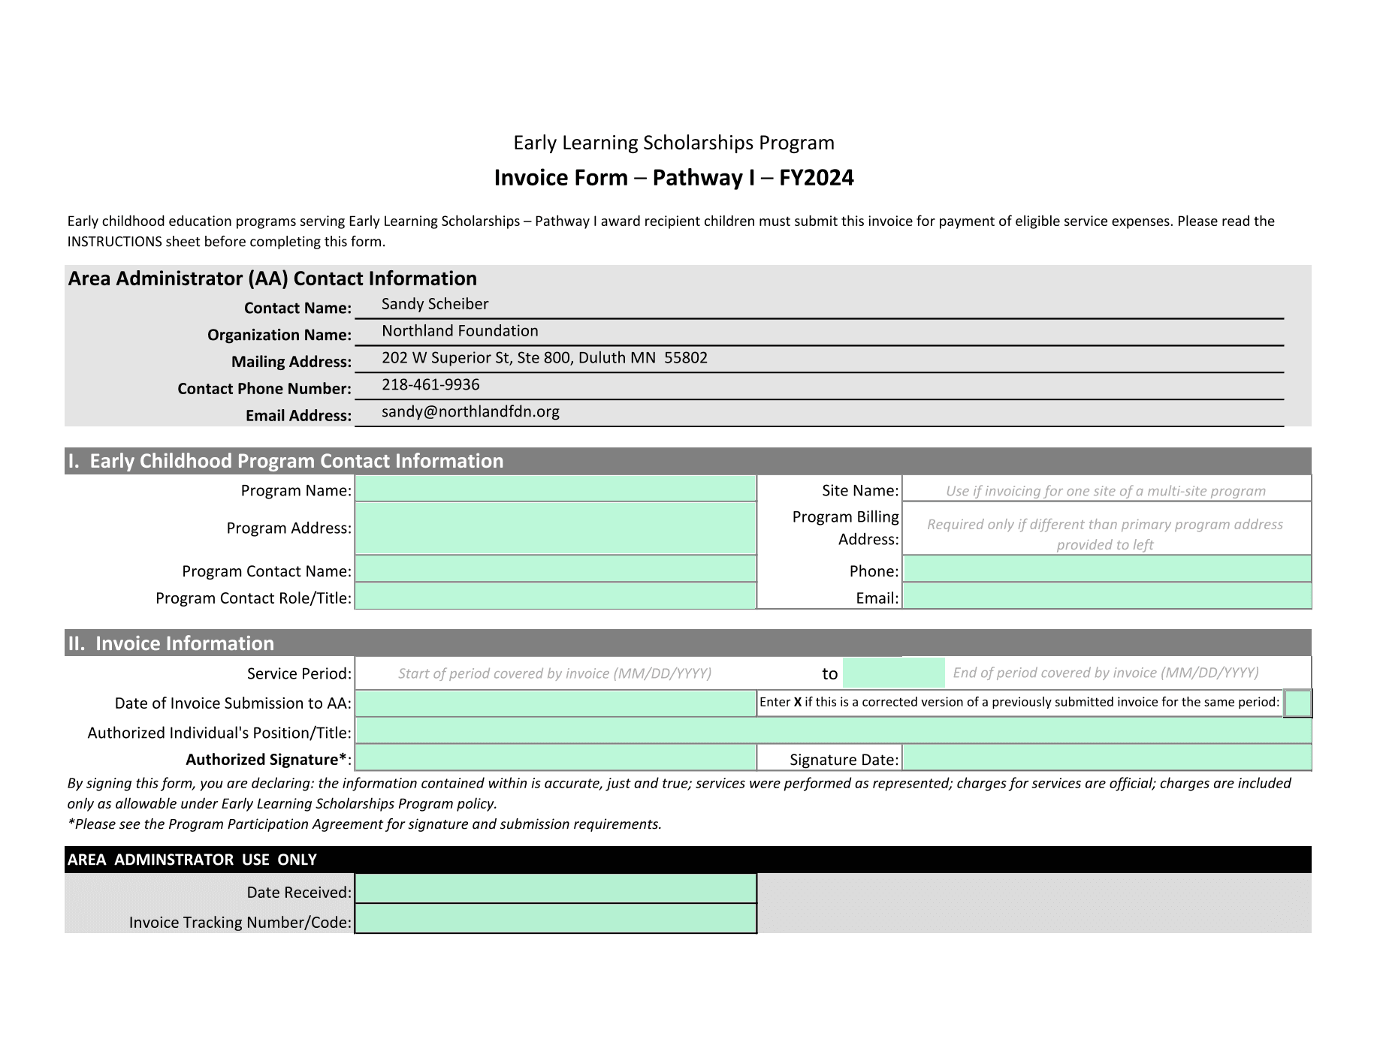This screenshot has height=1063, width=1377.
Task: Click the Service Period start date field
Action: point(555,673)
